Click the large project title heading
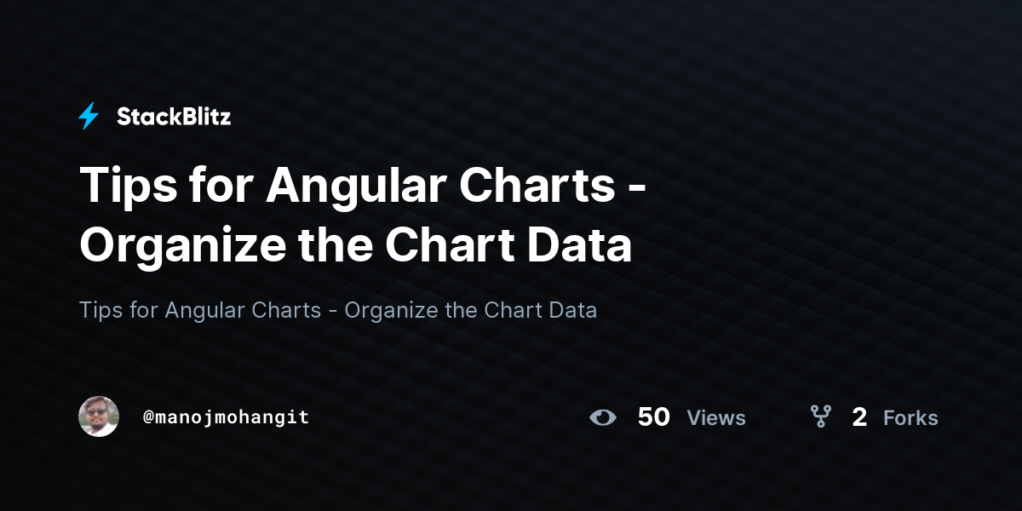 pos(364,215)
